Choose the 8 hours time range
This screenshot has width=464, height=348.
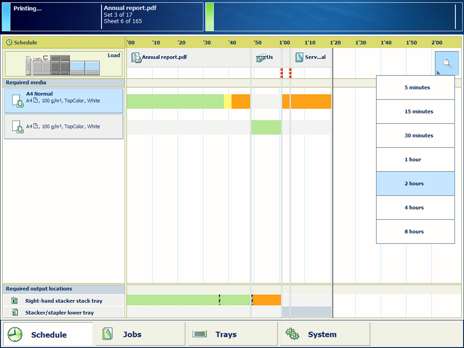pyautogui.click(x=415, y=231)
